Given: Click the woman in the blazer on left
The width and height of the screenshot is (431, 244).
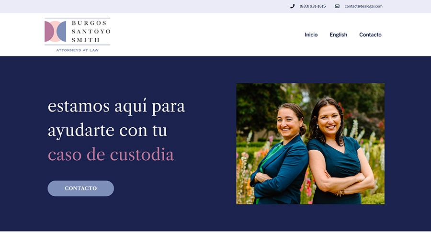Looking at the screenshot, I should tap(280, 154).
